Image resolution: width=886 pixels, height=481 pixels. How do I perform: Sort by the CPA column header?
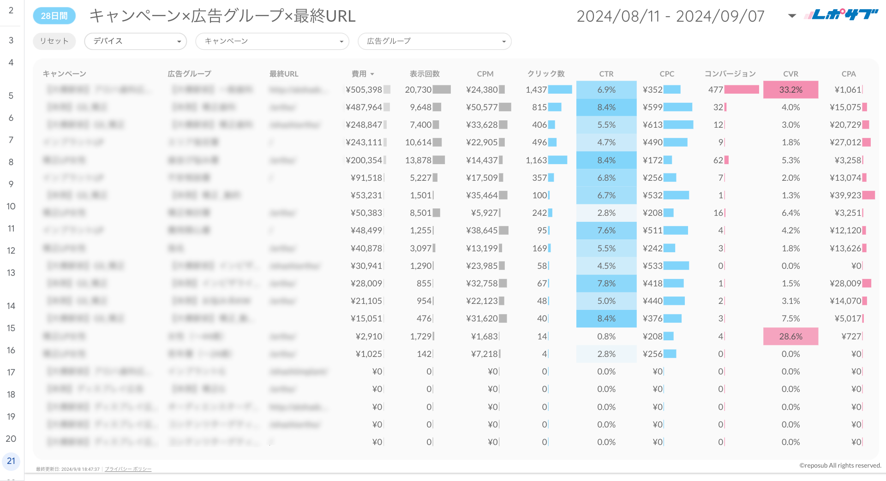click(848, 74)
